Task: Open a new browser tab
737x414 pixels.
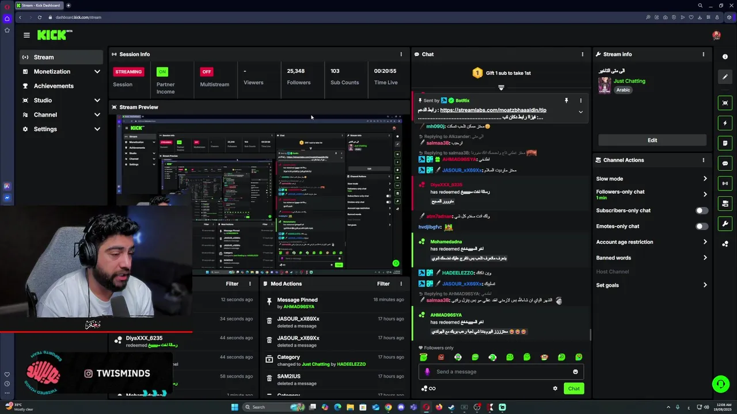Action: 69,5
